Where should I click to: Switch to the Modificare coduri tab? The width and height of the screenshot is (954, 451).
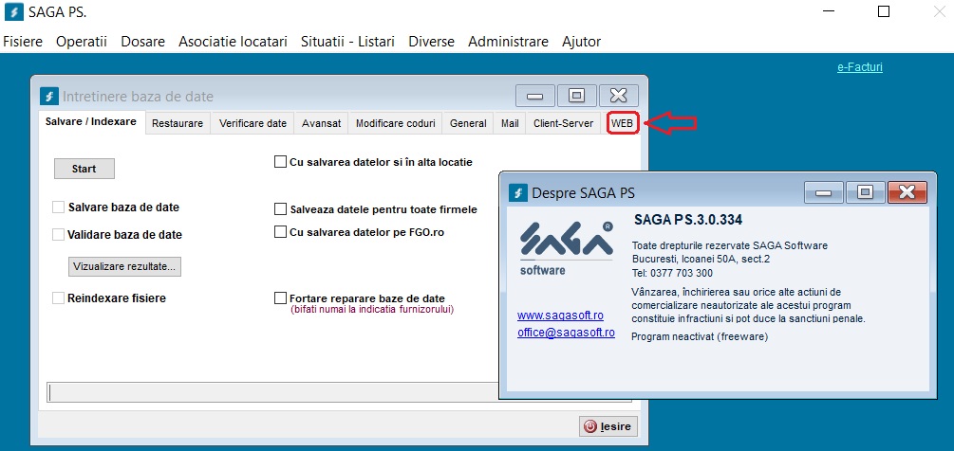pos(396,123)
